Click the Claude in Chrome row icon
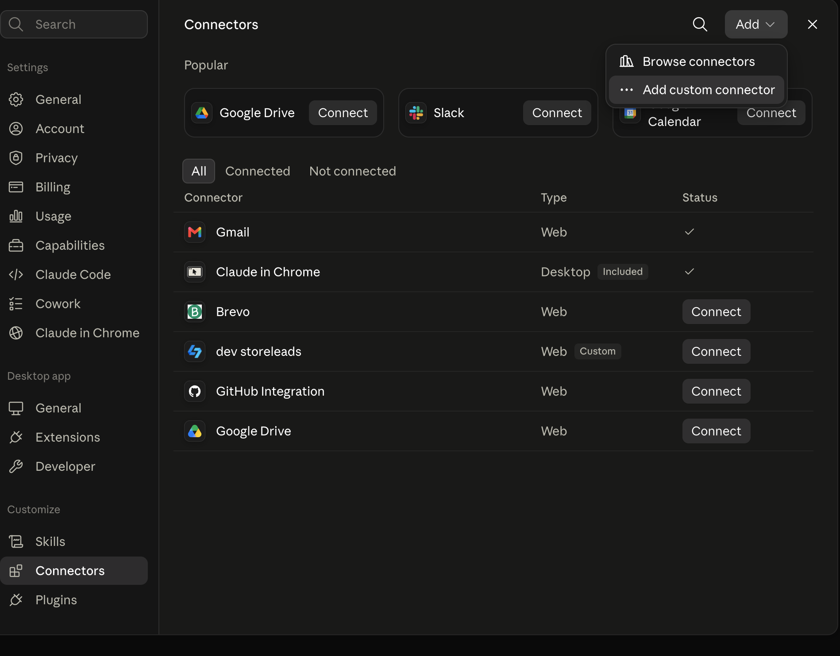The height and width of the screenshot is (656, 840). click(195, 272)
